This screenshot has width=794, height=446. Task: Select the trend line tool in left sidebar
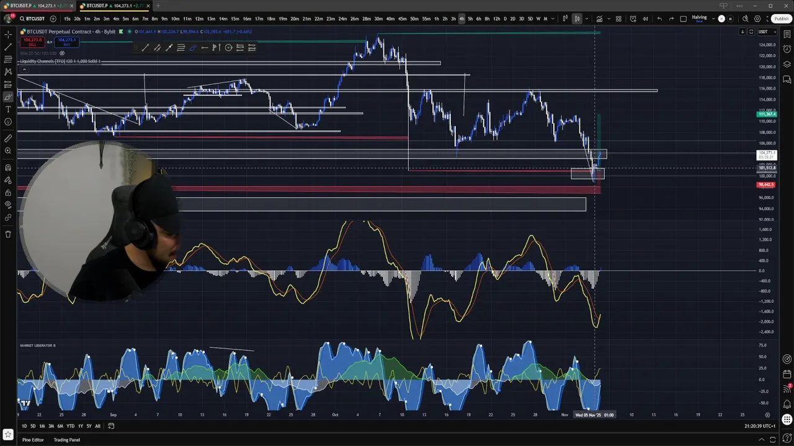8,46
